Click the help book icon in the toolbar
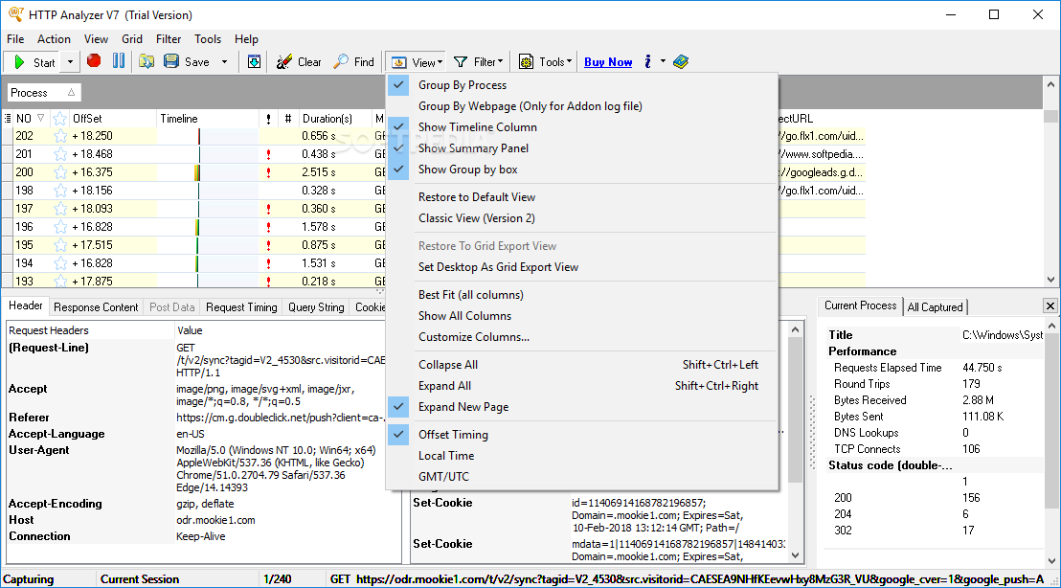The width and height of the screenshot is (1061, 588). pyautogui.click(x=681, y=61)
